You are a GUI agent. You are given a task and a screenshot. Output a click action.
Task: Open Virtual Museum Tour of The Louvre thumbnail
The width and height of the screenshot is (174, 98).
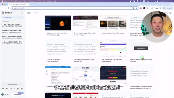113,23
